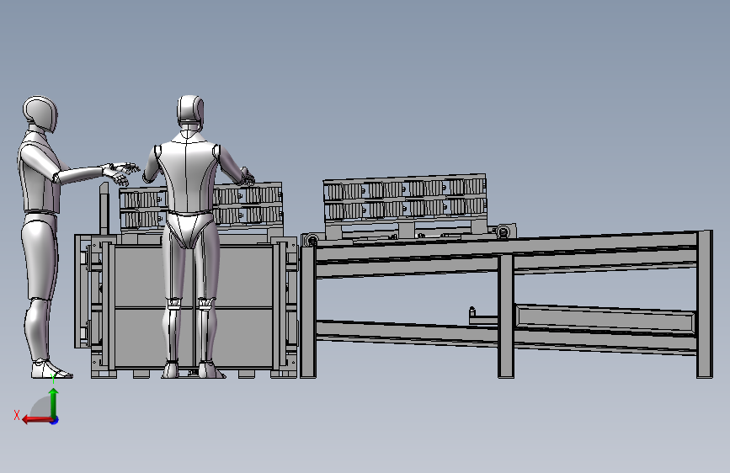
Task: Select the head of the left mannequin
Action: tap(40, 114)
